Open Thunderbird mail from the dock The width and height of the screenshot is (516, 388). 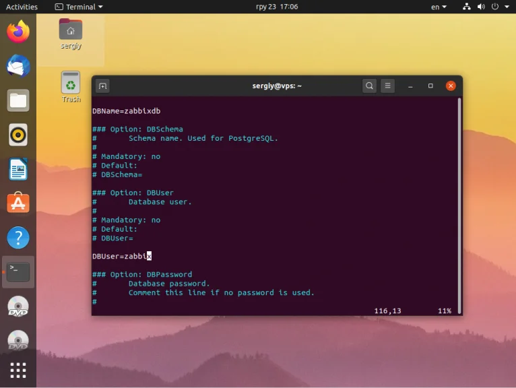tap(18, 66)
